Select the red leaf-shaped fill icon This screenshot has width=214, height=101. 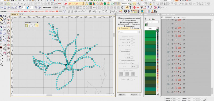(66, 4)
